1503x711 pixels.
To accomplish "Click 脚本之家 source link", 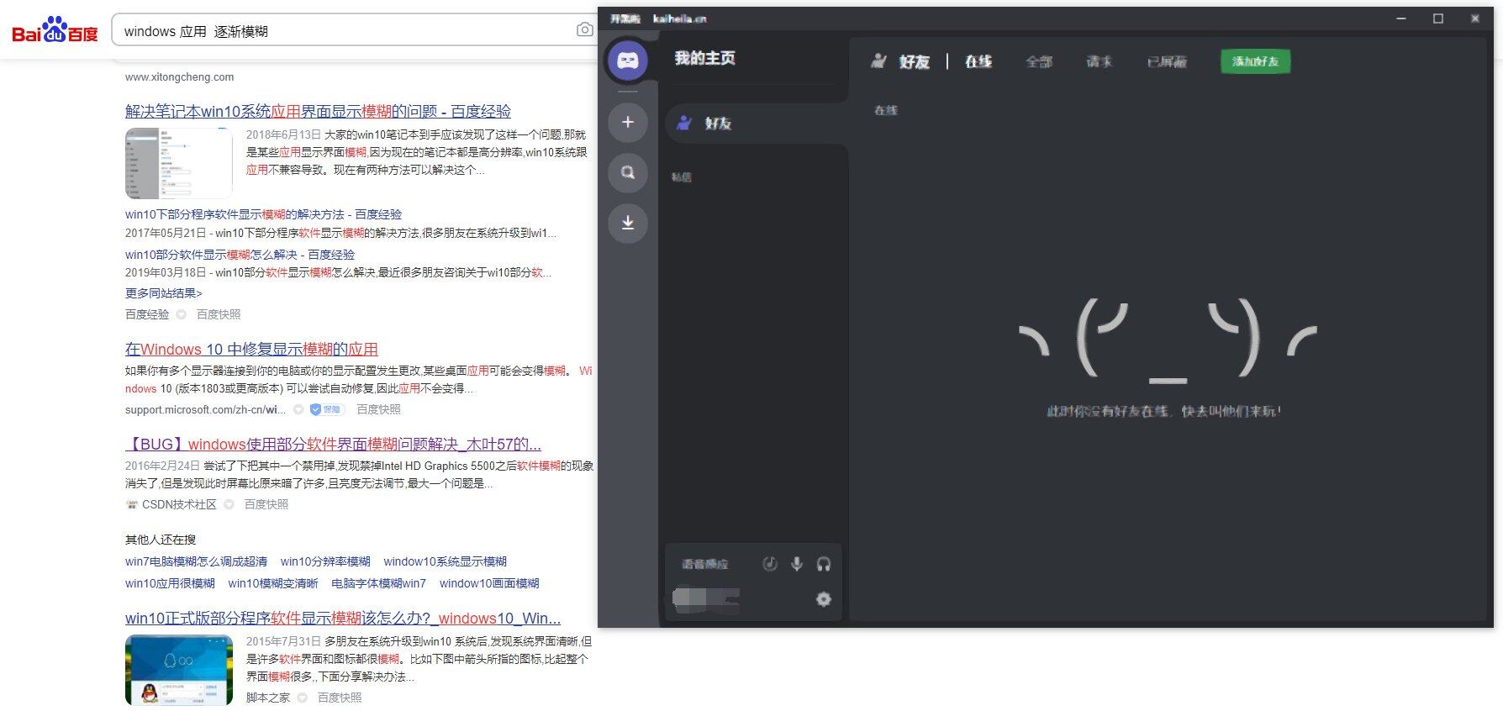I will (x=268, y=698).
